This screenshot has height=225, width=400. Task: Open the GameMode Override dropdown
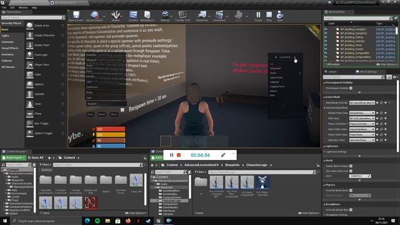tap(362, 102)
